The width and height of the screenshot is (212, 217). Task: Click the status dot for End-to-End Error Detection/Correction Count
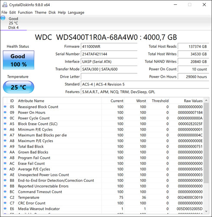pos(5,180)
